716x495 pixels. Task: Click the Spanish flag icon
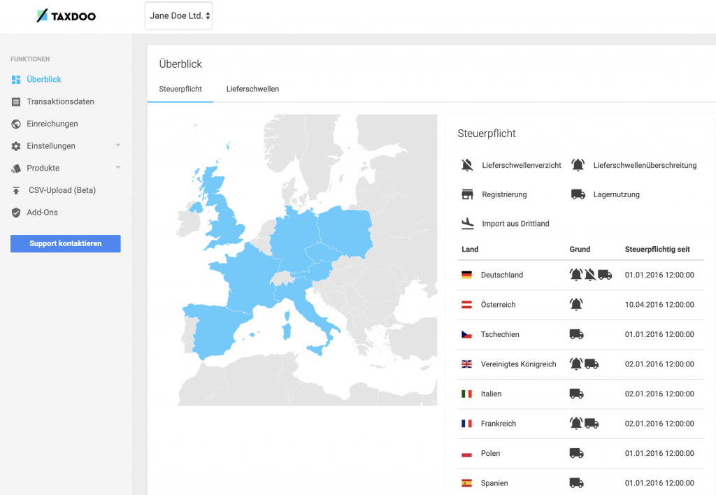click(x=466, y=483)
